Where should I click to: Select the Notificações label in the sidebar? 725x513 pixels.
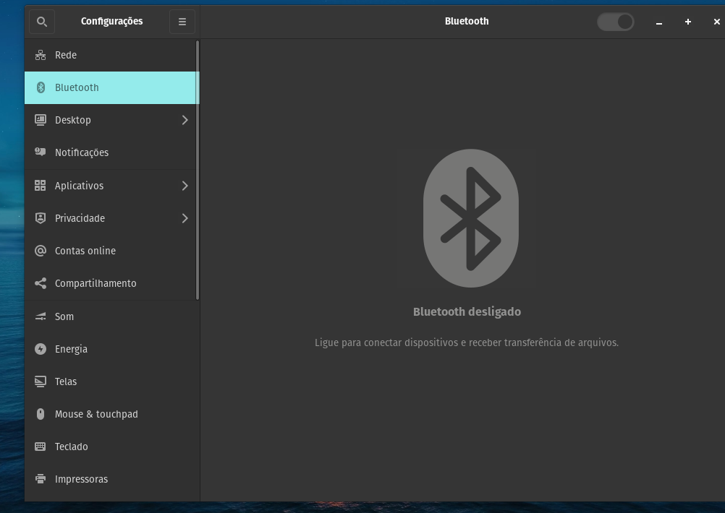tap(81, 153)
